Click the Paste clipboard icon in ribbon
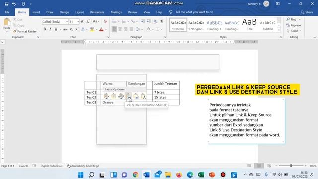318x179 pixels. 7,22
